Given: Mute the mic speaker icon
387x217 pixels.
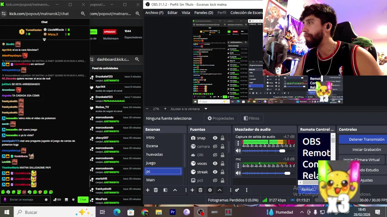Looking at the screenshot, I should [238, 173].
